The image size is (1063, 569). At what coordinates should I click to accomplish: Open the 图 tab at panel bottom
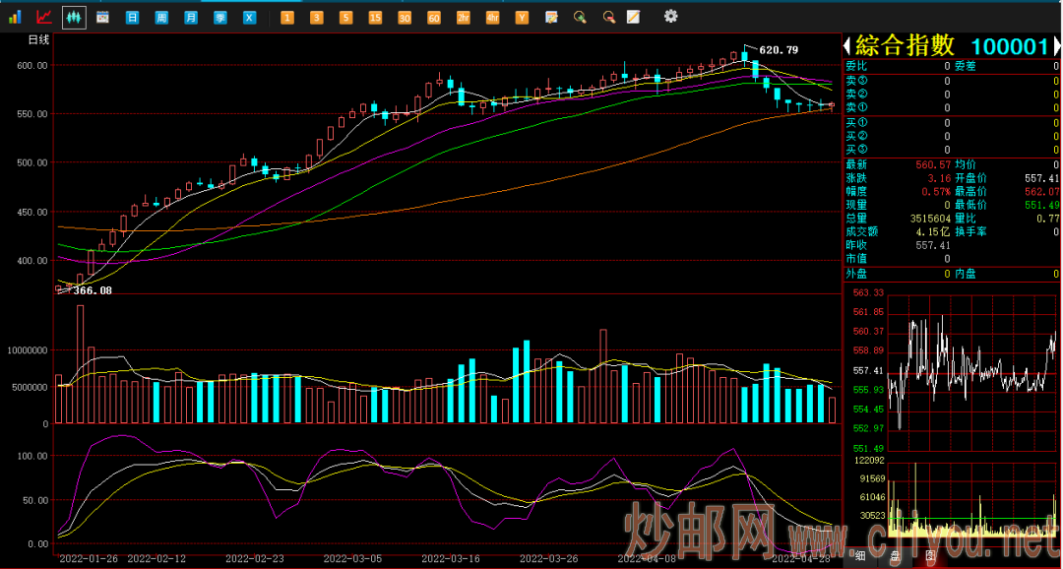[931, 556]
